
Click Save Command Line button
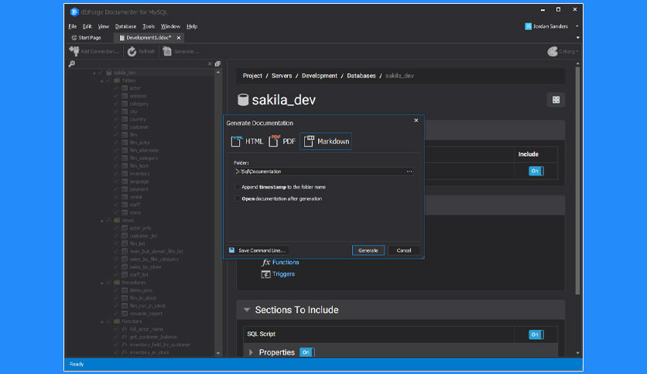point(258,250)
